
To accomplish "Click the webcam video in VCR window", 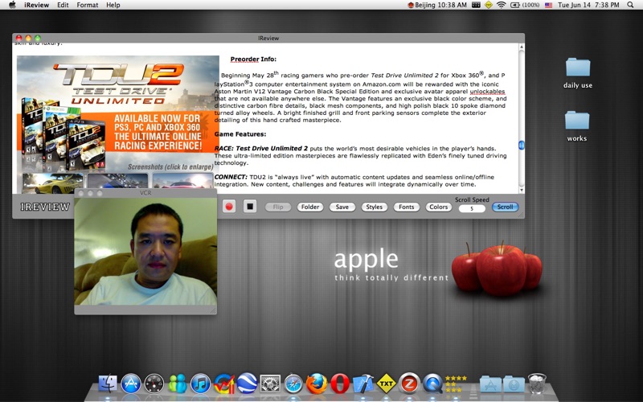I will coord(145,252).
